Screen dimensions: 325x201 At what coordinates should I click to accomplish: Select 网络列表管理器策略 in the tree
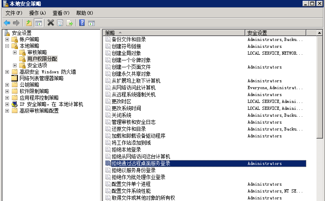click(x=41, y=78)
